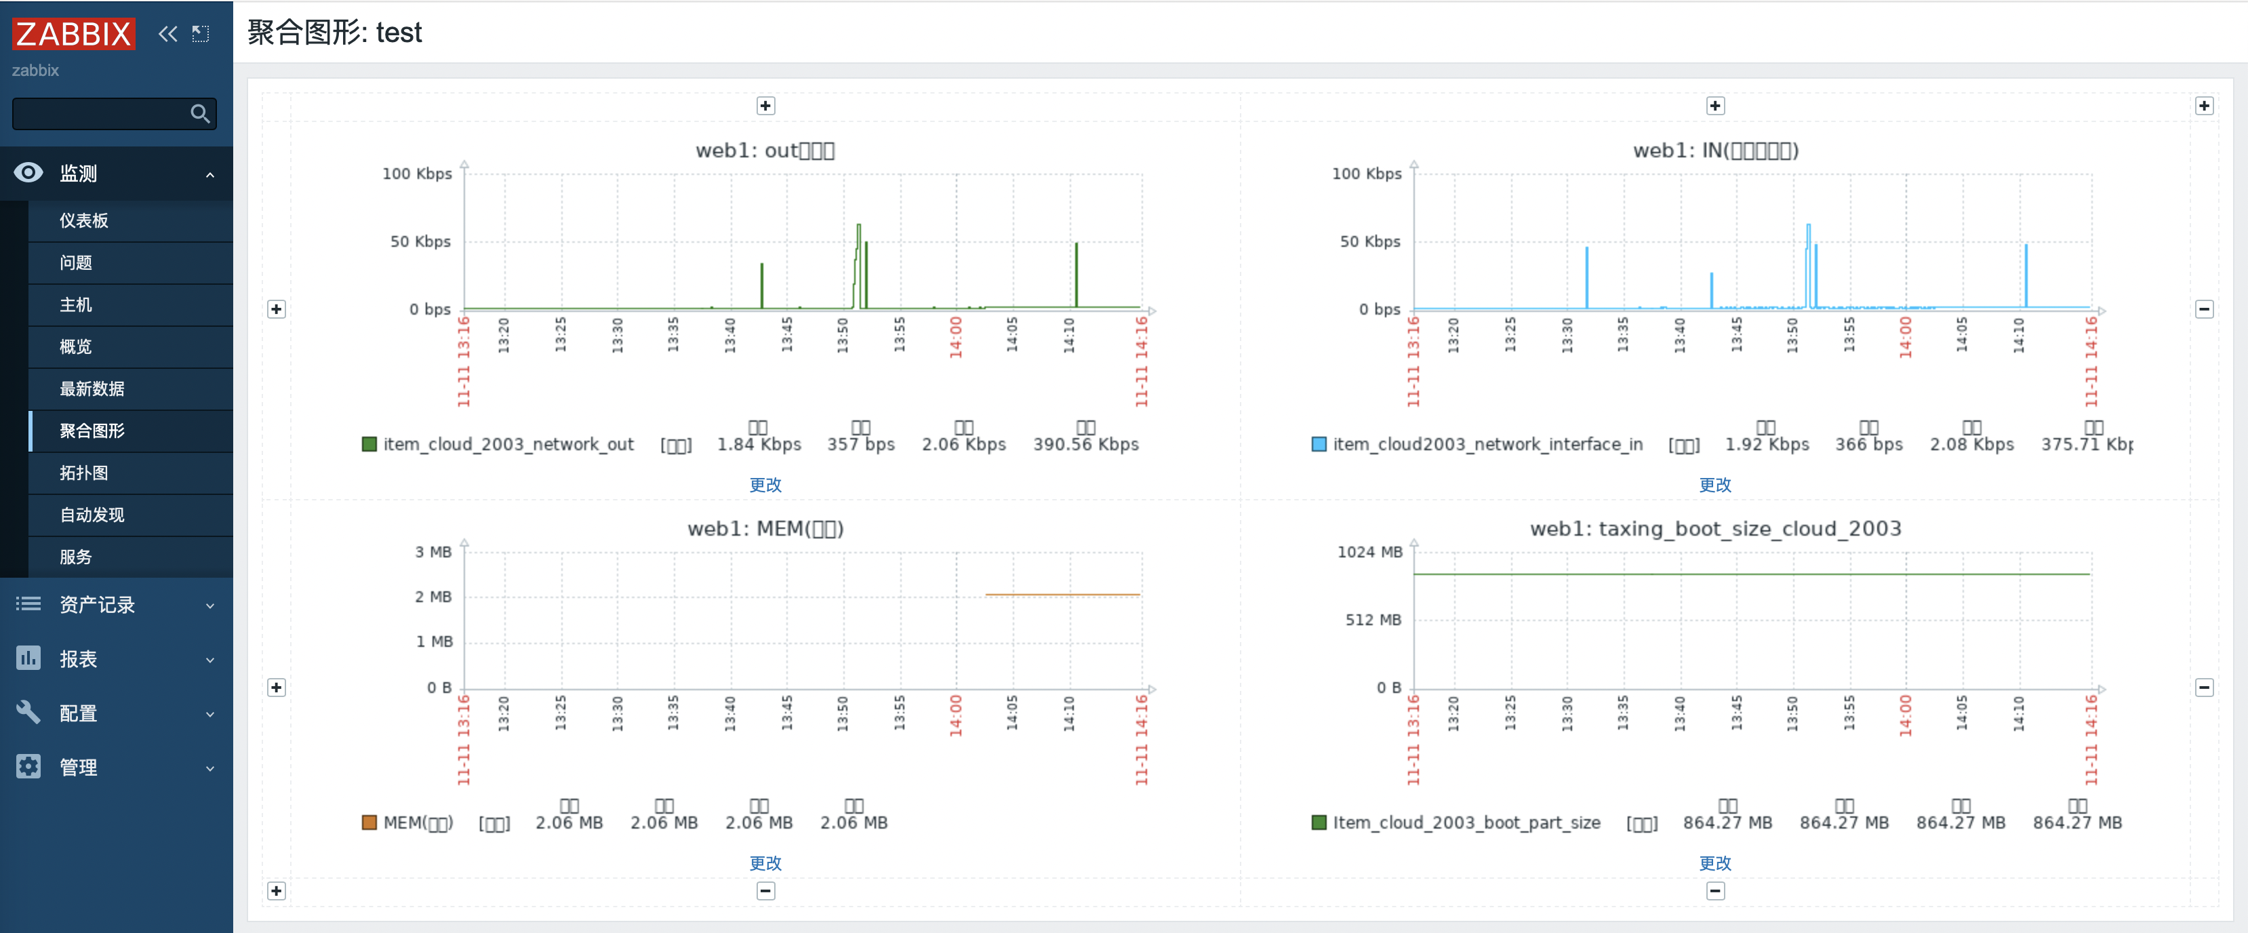The height and width of the screenshot is (933, 2248).
Task: Expand the 资产记录 section
Action: pyautogui.click(x=209, y=606)
